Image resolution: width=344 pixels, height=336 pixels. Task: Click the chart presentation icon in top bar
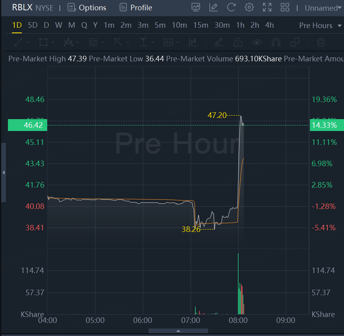point(196,8)
